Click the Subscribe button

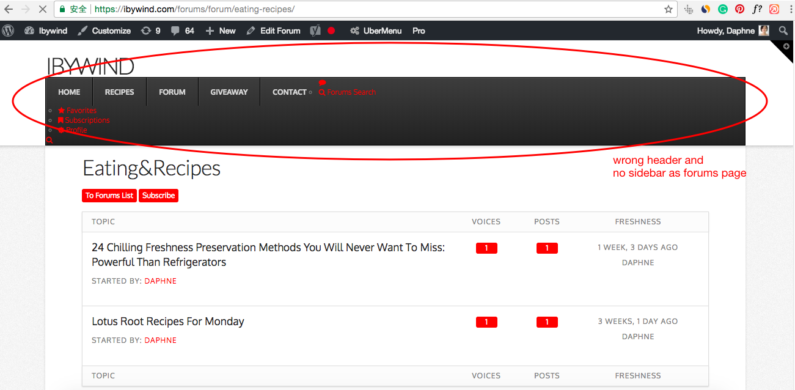(158, 196)
